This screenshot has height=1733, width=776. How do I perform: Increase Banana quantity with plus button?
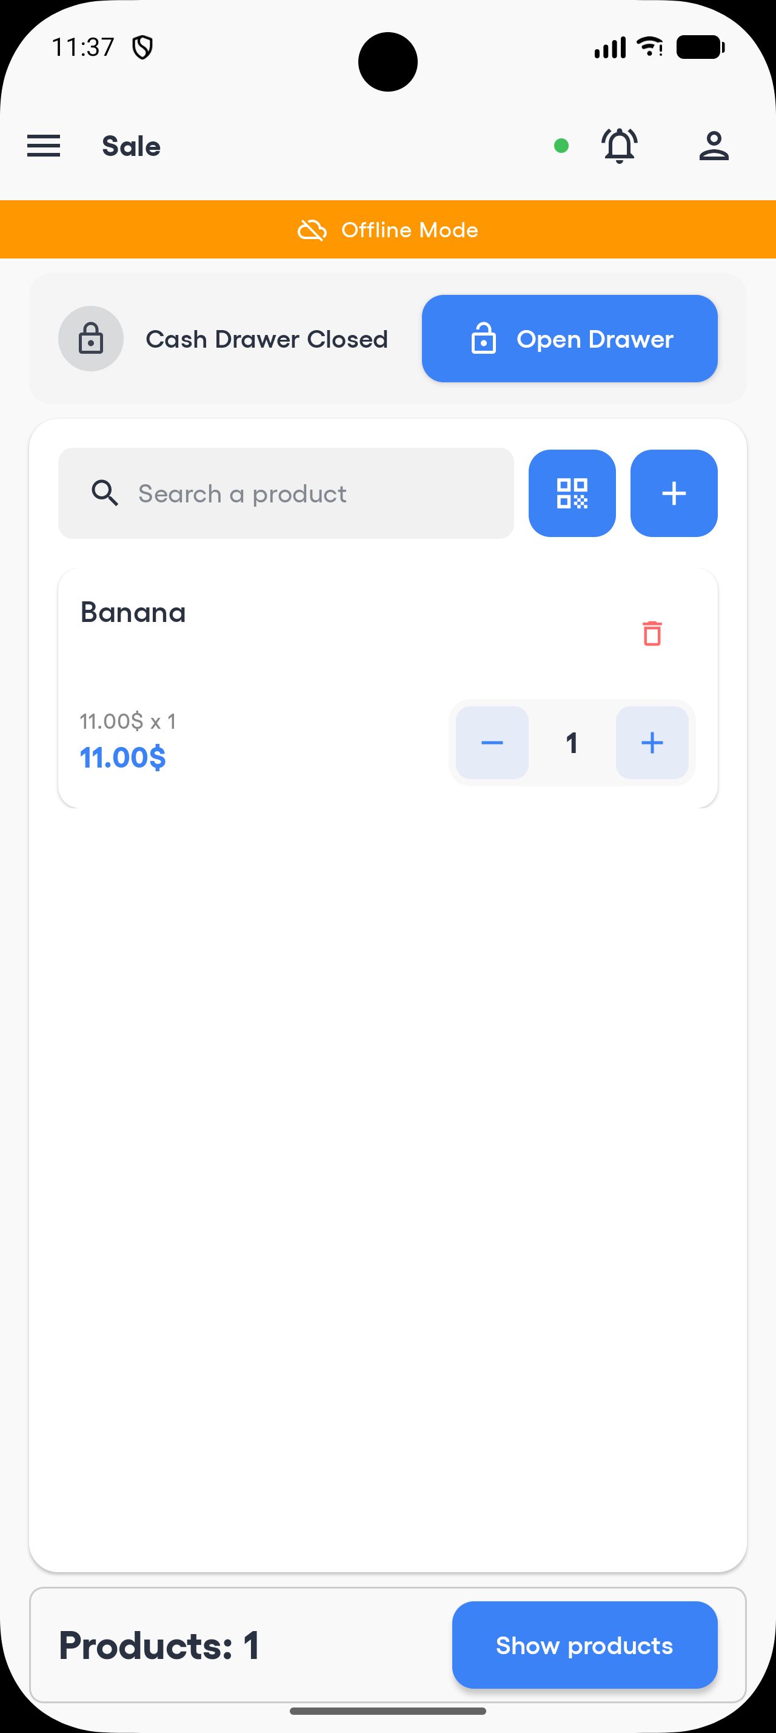652,743
